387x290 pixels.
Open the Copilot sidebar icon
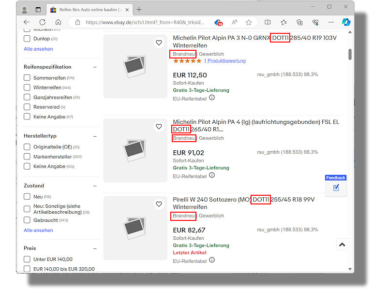pos(346,22)
